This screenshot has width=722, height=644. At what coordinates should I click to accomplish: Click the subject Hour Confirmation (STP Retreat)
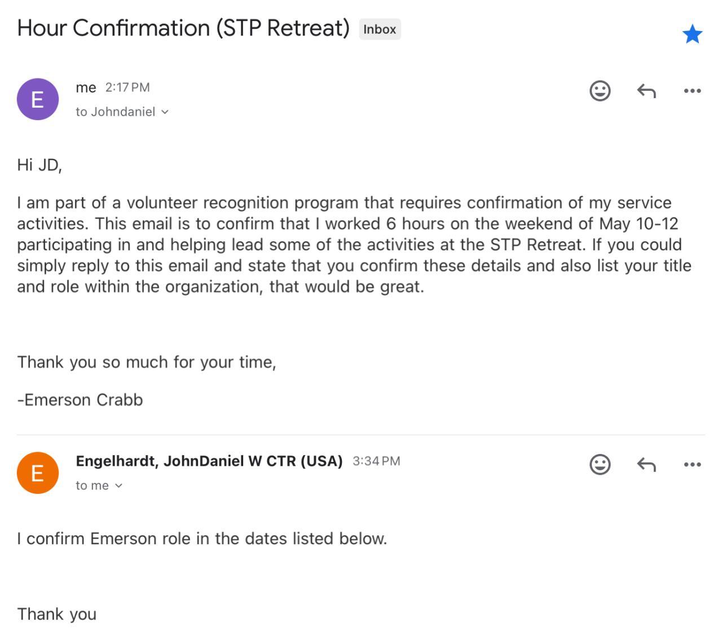(x=183, y=28)
